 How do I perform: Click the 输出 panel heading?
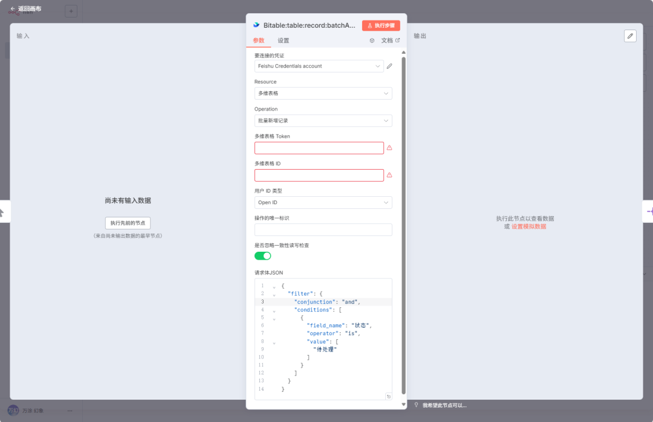pos(420,36)
